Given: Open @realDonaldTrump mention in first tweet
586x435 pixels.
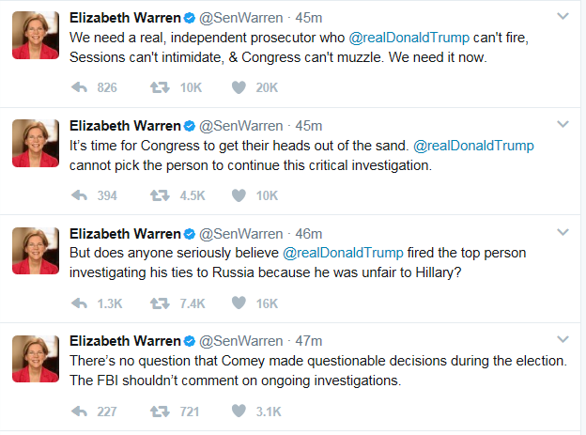Looking at the screenshot, I should click(x=409, y=38).
